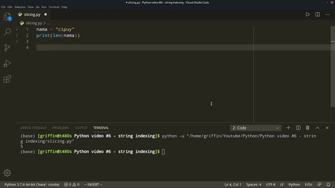This screenshot has height=188, width=335.
Task: Click terminal prompt input cursor
Action: (x=163, y=151)
